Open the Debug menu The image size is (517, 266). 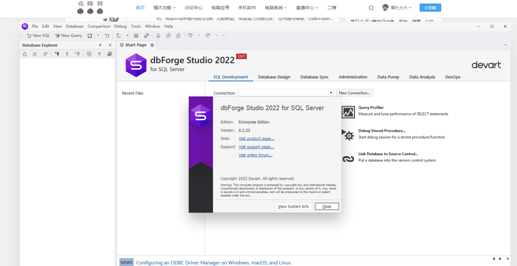(120, 26)
